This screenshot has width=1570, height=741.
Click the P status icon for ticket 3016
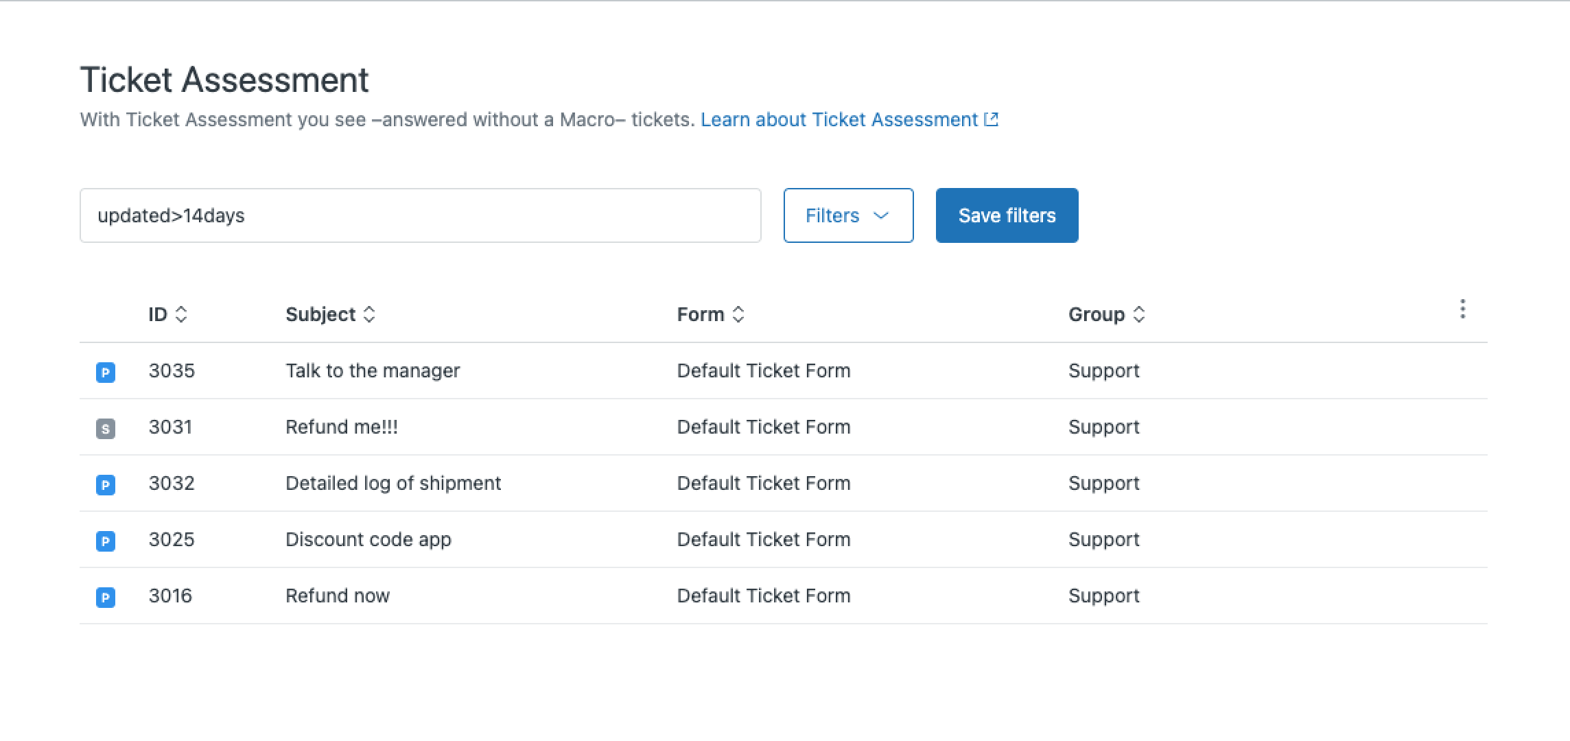(x=105, y=597)
